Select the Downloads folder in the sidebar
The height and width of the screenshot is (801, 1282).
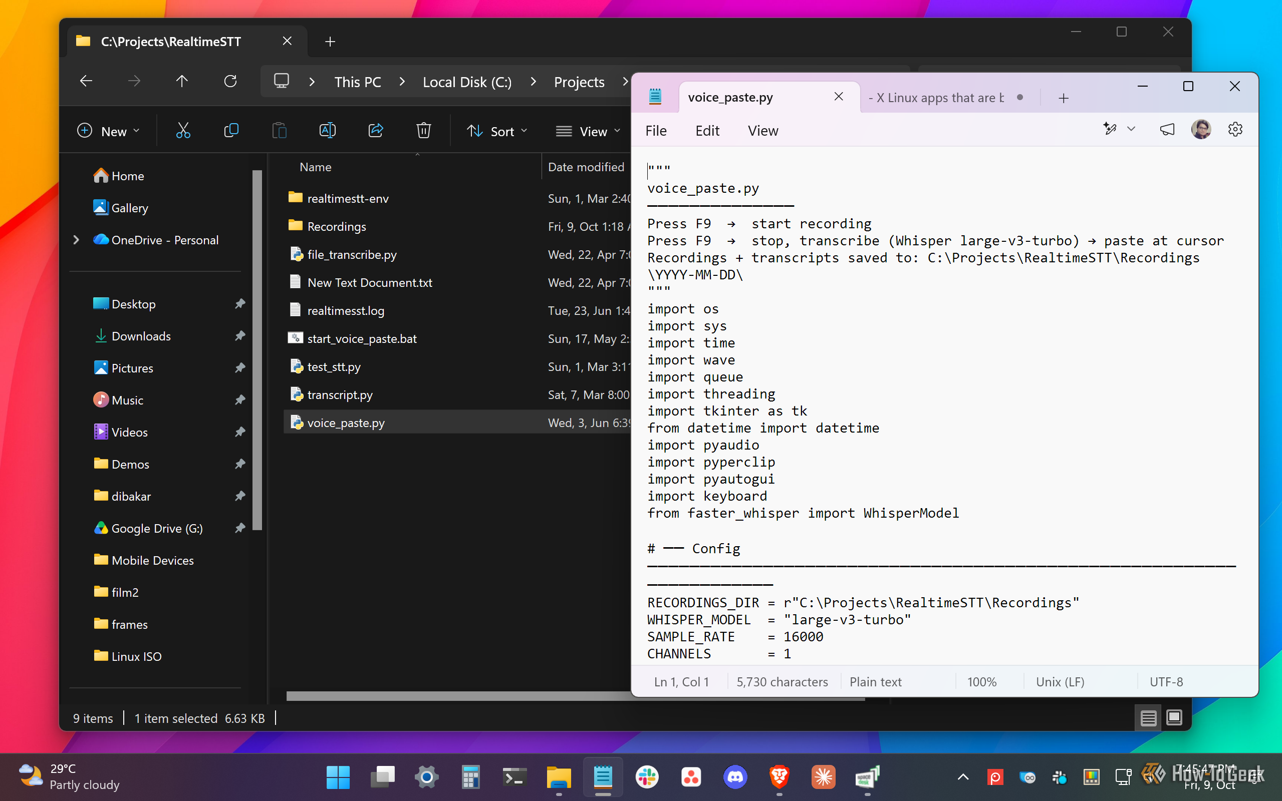click(141, 336)
